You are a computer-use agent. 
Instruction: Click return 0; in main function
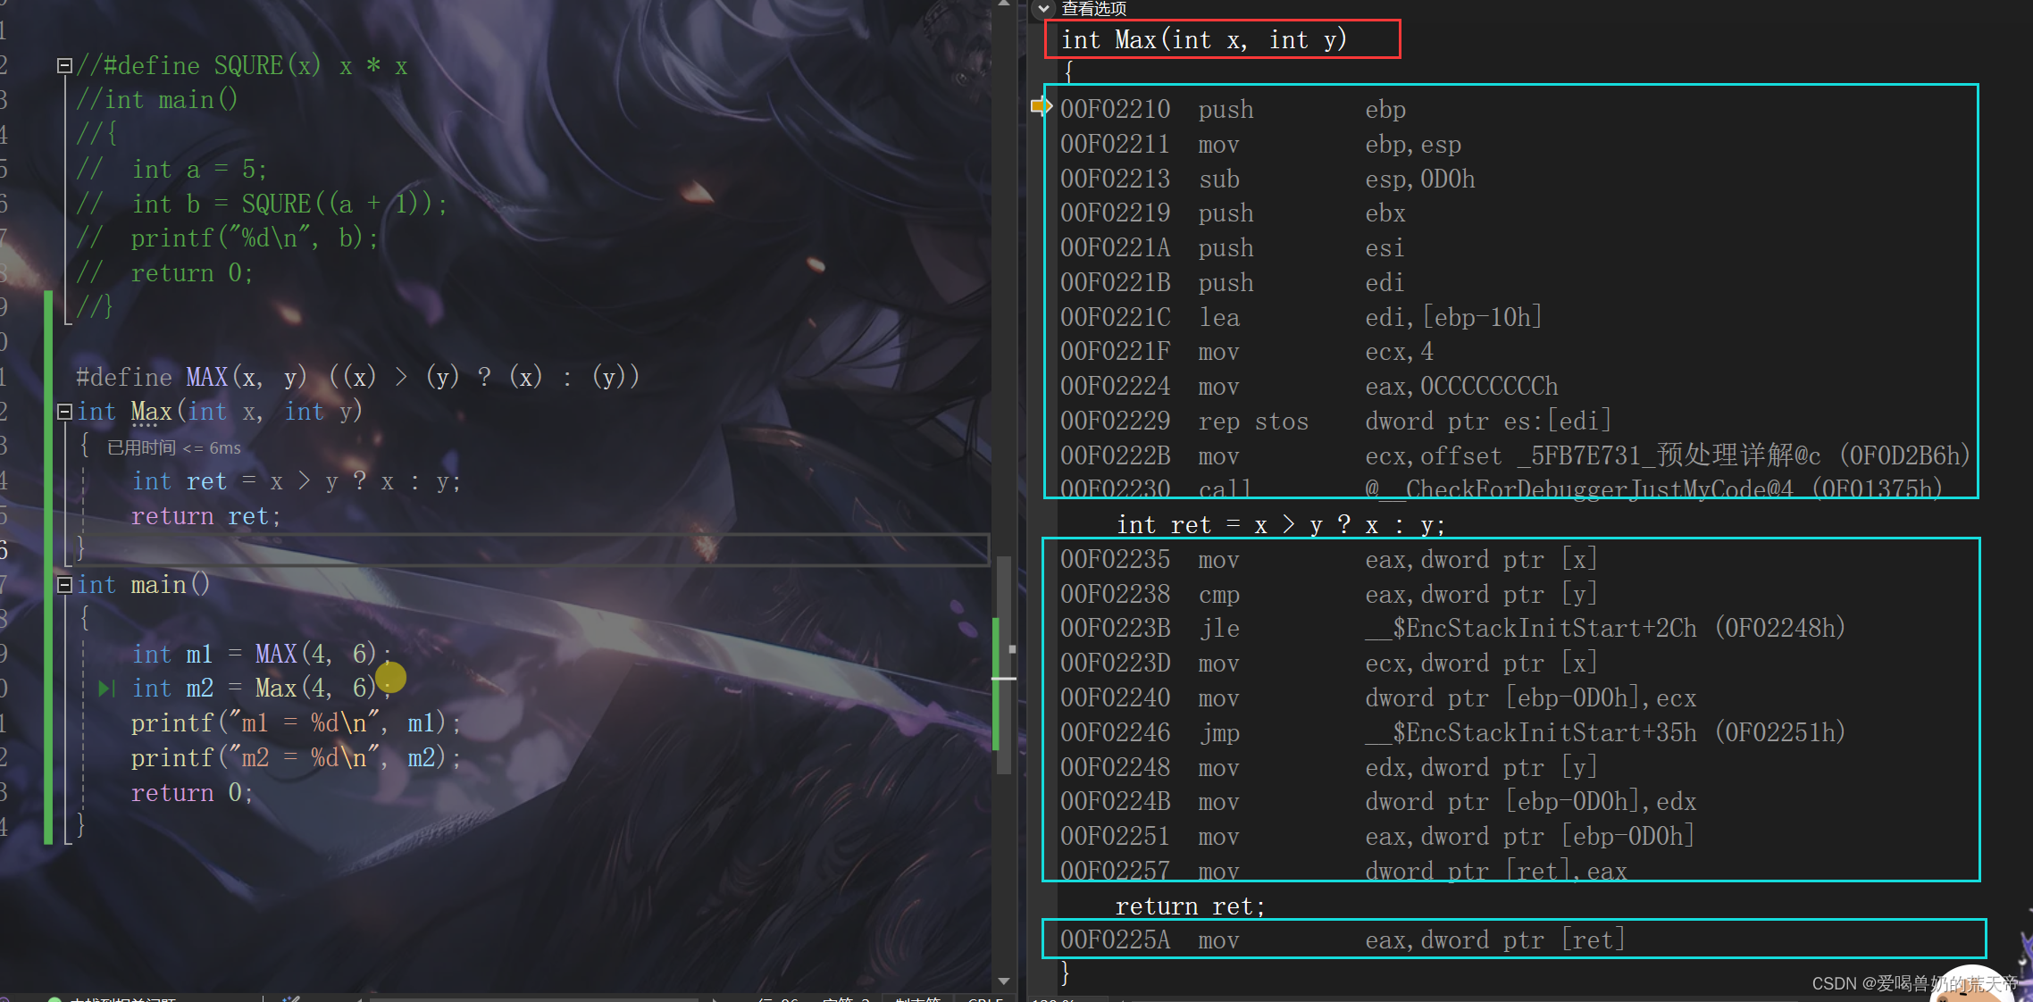(x=192, y=792)
